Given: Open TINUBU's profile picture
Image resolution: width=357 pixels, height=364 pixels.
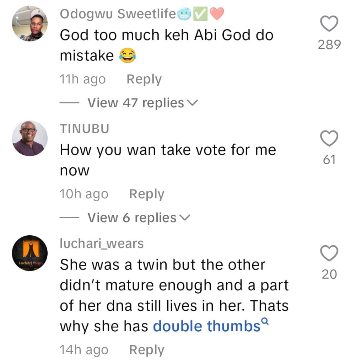Looking at the screenshot, I should (x=30, y=138).
